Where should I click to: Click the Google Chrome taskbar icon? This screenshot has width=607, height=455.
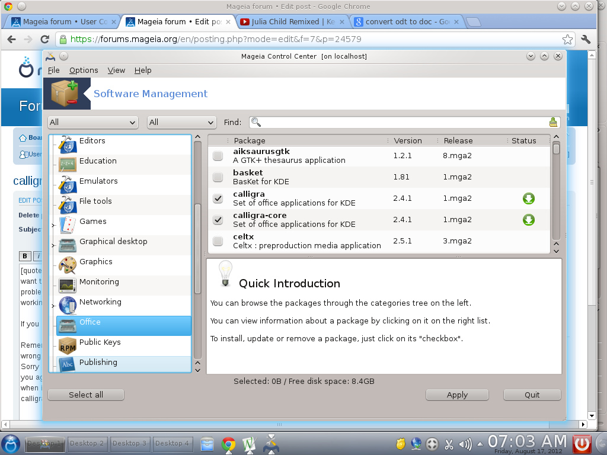coord(228,444)
